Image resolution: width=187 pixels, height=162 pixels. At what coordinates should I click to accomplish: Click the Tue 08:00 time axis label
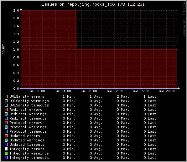click(x=89, y=91)
